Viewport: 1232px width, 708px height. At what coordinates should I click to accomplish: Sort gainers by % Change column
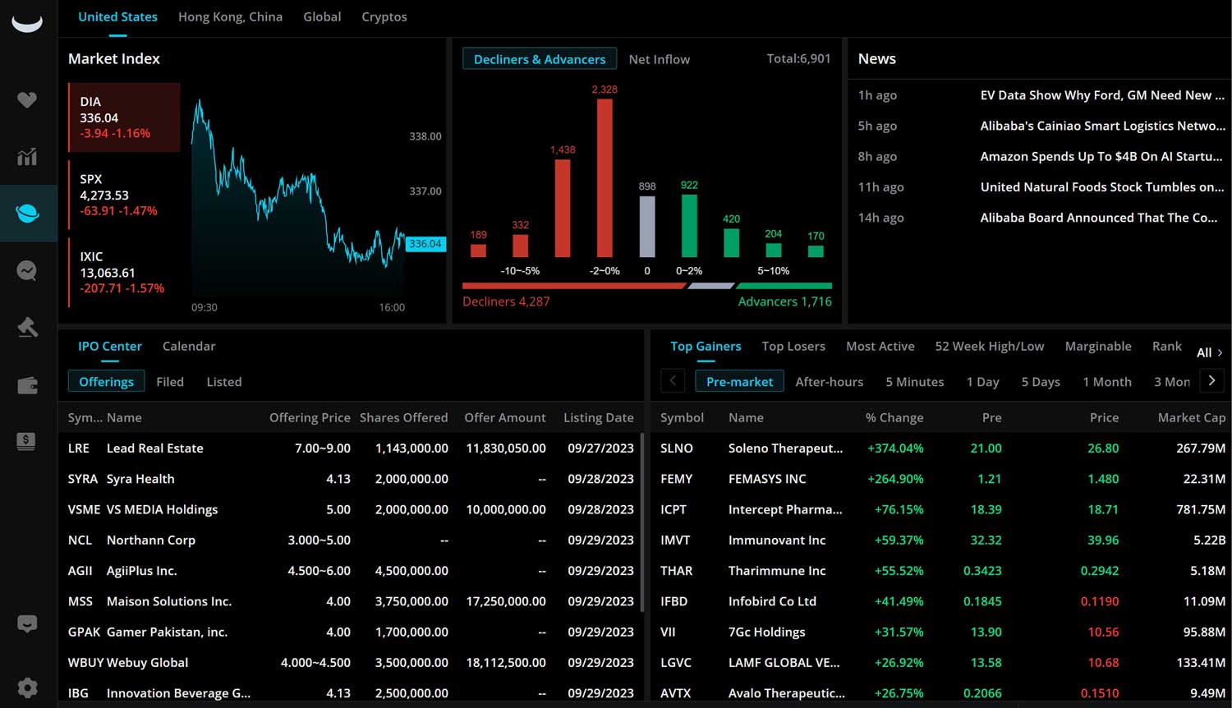pos(894,417)
